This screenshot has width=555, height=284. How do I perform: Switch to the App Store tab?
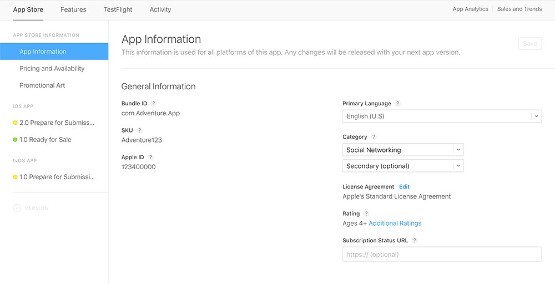click(x=28, y=9)
